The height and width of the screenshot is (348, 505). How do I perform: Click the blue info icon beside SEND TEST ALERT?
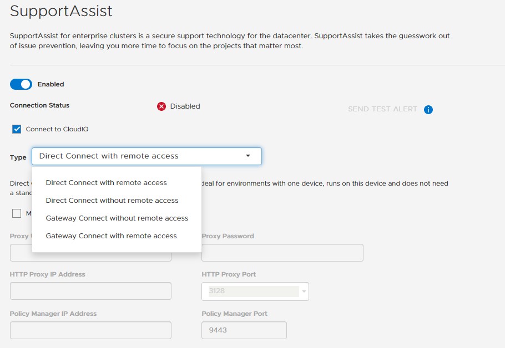click(x=428, y=109)
